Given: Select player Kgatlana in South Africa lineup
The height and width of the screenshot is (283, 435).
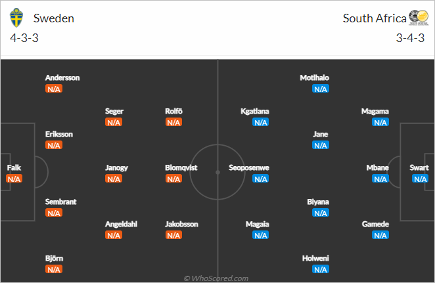Looking at the screenshot, I should point(255,111).
